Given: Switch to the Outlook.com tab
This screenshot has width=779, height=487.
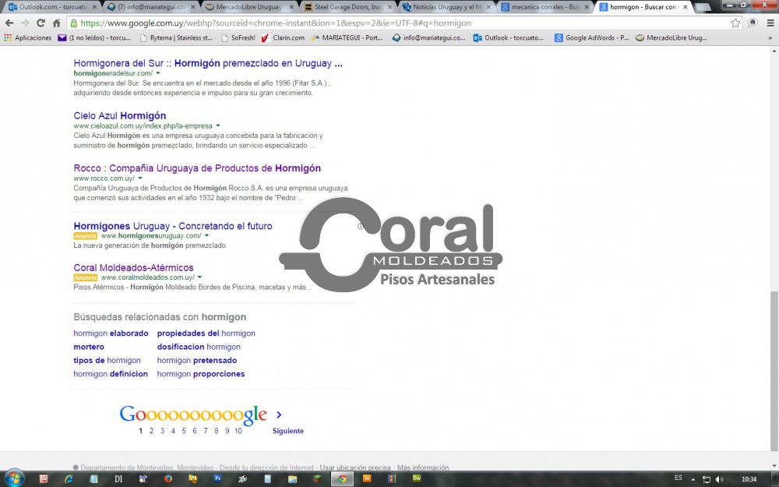Looking at the screenshot, I should 51,7.
